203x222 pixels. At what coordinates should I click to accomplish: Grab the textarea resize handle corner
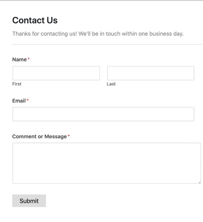[199, 182]
